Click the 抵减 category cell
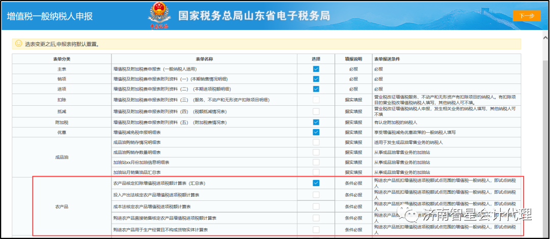This screenshot has height=239, width=550. tap(62, 111)
